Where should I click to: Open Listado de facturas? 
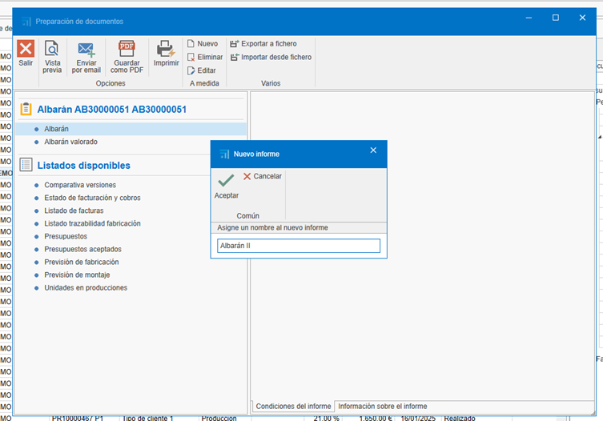pyautogui.click(x=74, y=210)
